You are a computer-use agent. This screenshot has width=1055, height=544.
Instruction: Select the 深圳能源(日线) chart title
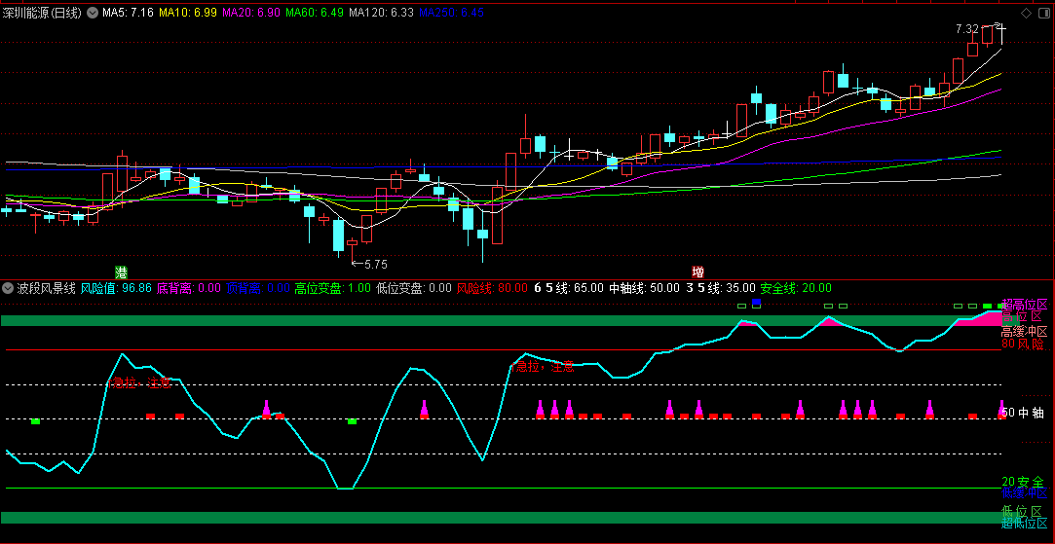click(43, 14)
